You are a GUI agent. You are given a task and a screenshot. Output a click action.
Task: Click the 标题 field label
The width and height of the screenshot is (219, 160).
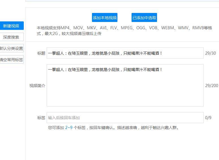point(41,53)
